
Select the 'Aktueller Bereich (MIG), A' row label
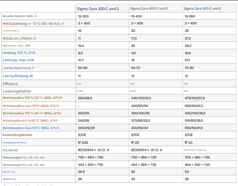pos(20,16)
